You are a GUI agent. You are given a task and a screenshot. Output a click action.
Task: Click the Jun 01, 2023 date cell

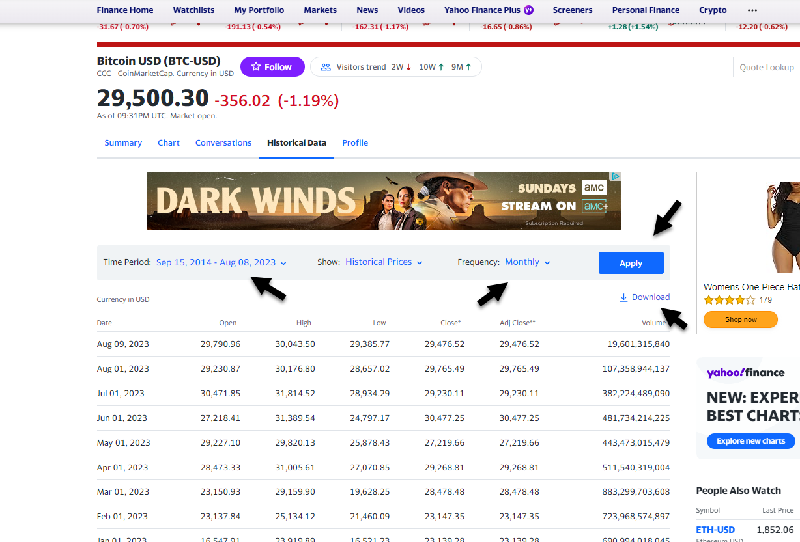(122, 418)
